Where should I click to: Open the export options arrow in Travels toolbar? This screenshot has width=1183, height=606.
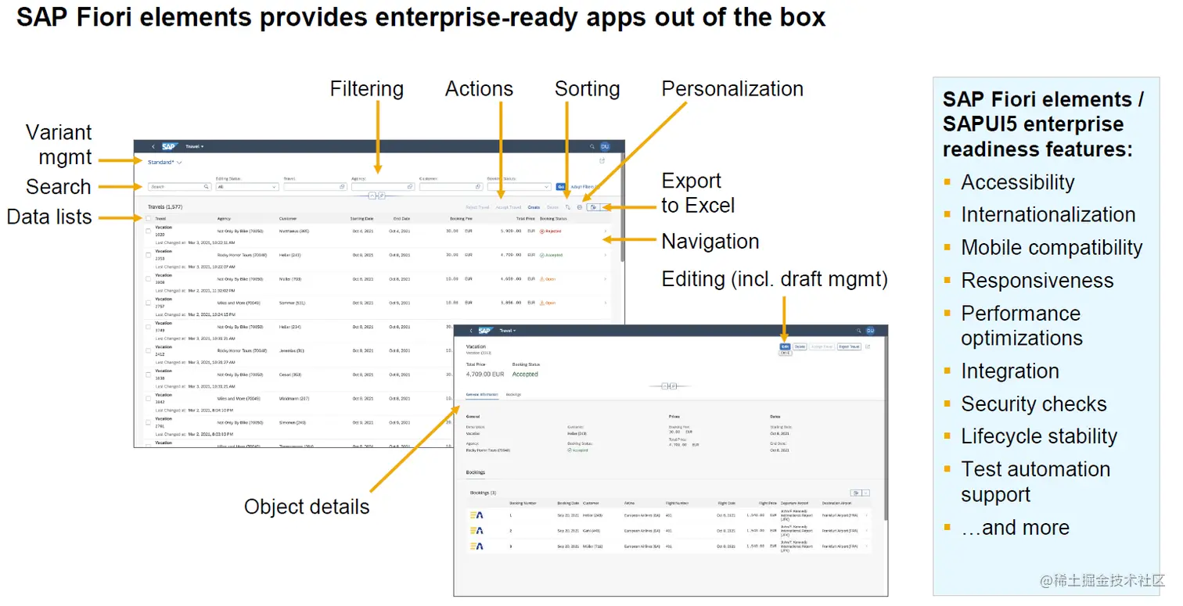(x=604, y=207)
